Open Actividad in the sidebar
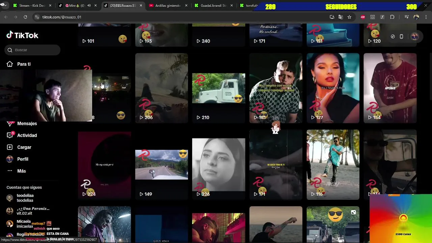 [27, 135]
